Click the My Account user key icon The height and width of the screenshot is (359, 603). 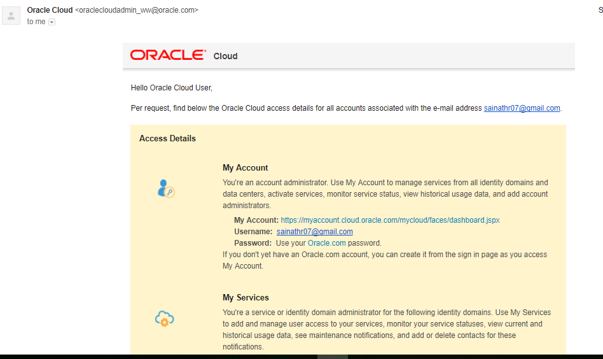(166, 188)
